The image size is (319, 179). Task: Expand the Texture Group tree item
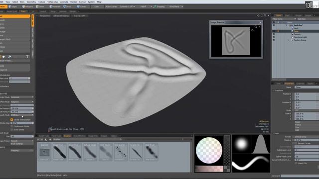point(288,40)
